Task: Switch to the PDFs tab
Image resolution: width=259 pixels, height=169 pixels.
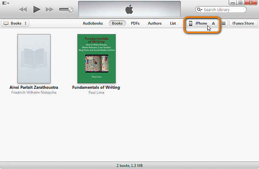Action: pyautogui.click(x=135, y=23)
